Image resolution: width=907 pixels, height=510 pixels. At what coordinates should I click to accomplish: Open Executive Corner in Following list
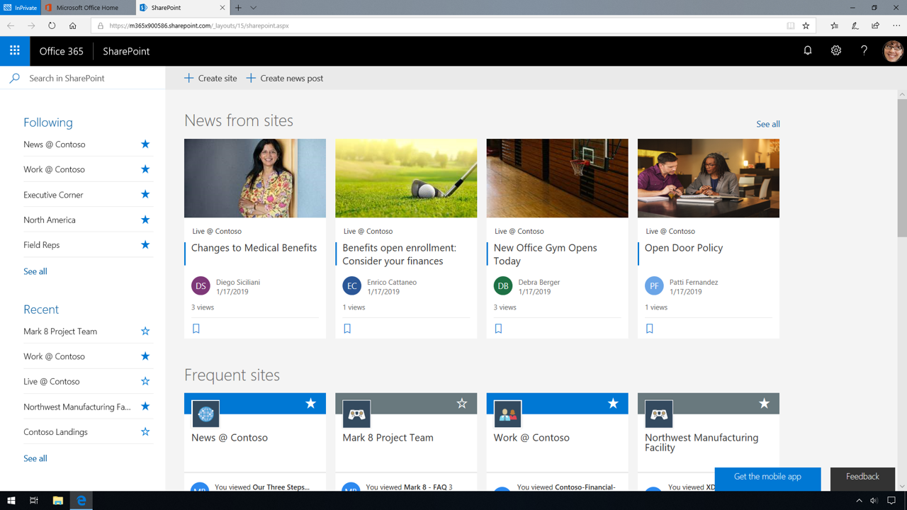coord(53,195)
